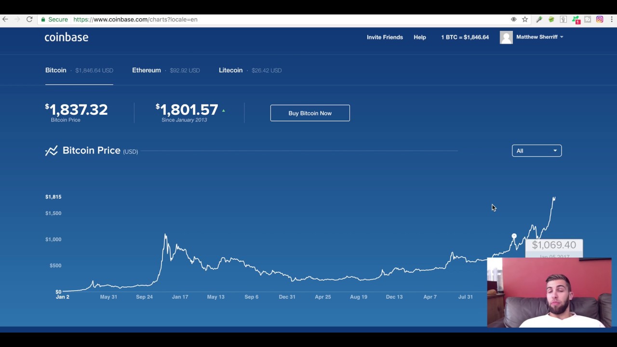Open the green flashlight extension
Screen dimensions: 617x347
pyautogui.click(x=539, y=19)
